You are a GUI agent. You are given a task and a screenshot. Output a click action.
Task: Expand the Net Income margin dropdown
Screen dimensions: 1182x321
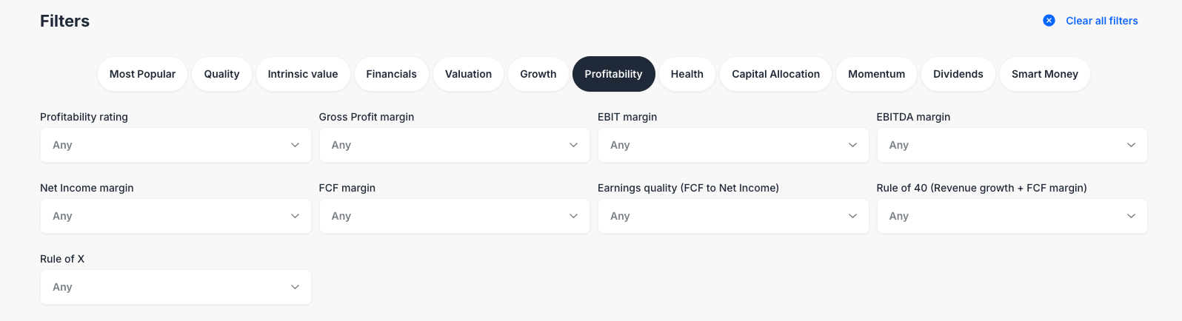(x=176, y=216)
